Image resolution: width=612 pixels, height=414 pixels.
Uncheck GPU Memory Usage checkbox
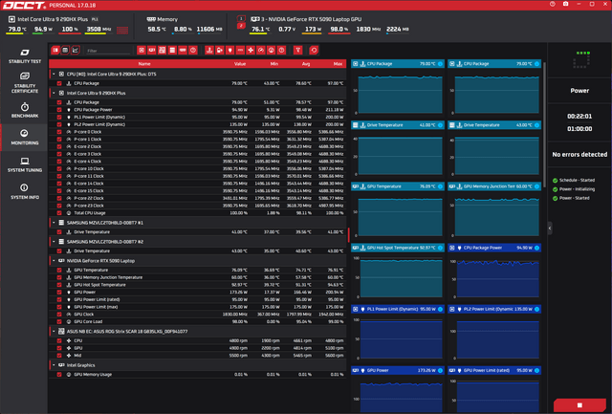point(59,374)
